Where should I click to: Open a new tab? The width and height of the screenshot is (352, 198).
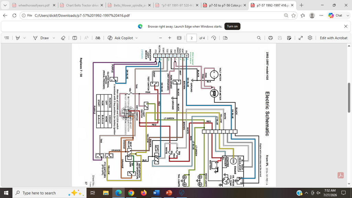pos(301,5)
